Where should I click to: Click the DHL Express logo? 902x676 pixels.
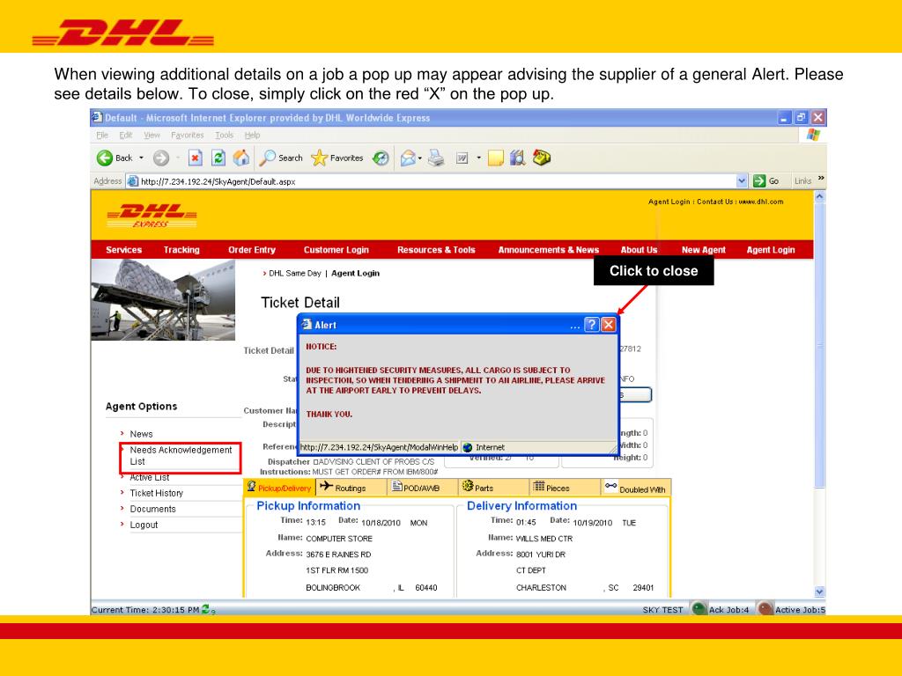coord(152,216)
